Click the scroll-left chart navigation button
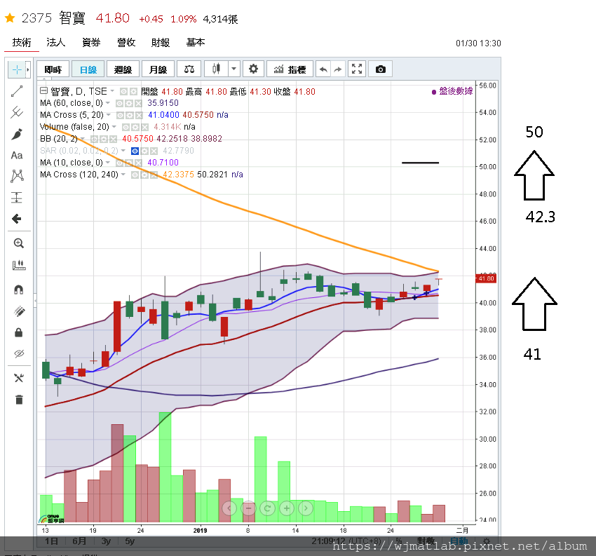This screenshot has width=596, height=556. pyautogui.click(x=229, y=508)
